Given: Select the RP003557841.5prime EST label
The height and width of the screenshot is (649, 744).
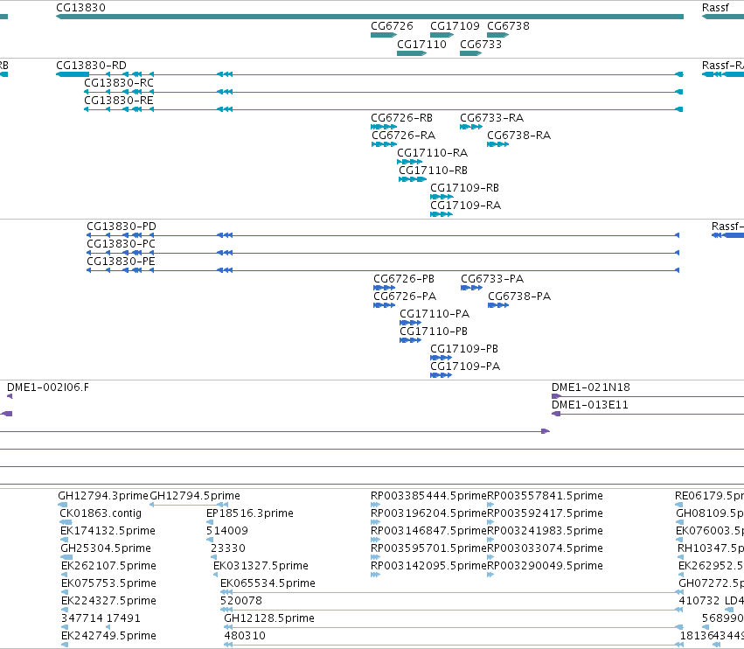Looking at the screenshot, I should [546, 496].
